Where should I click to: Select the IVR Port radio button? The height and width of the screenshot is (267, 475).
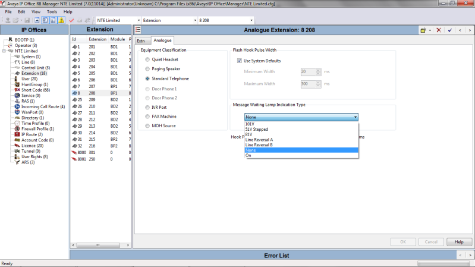[147, 107]
